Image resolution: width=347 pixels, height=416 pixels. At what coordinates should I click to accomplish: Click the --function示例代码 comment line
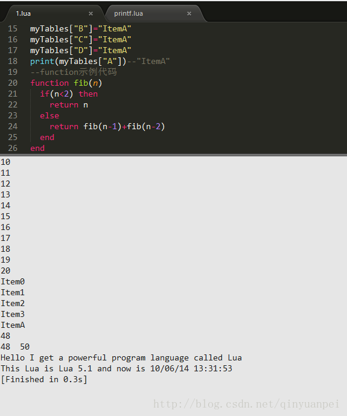(74, 72)
